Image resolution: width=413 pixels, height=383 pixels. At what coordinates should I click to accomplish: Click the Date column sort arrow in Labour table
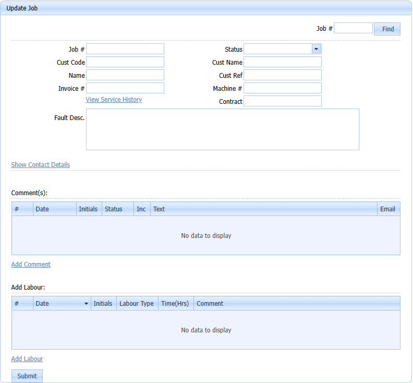(86, 304)
